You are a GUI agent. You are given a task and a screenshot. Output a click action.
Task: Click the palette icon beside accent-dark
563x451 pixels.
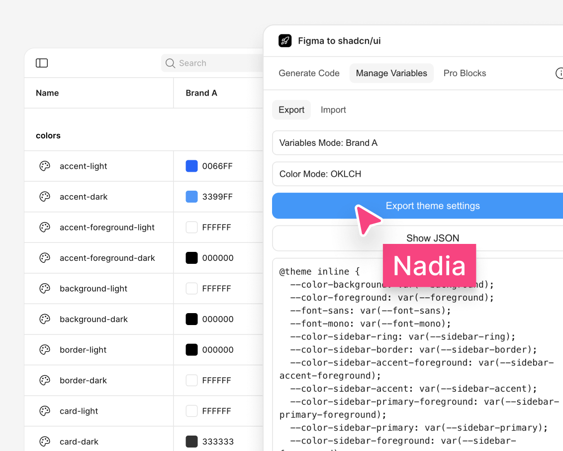click(45, 197)
